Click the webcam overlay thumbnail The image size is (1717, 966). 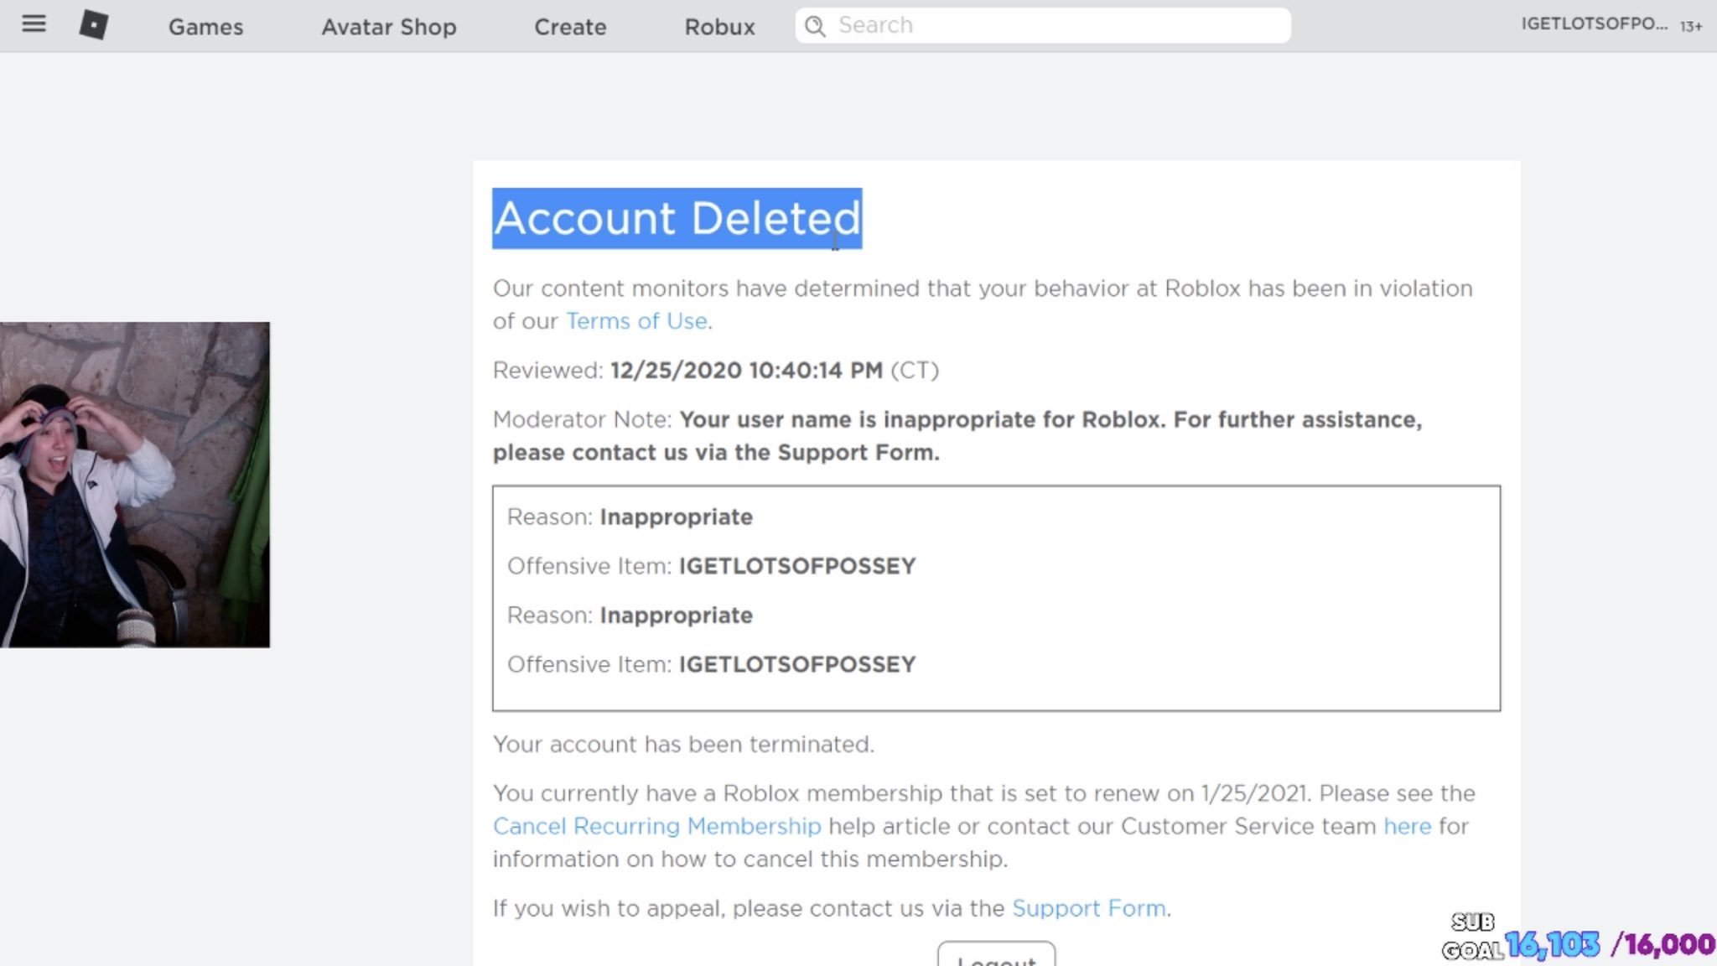click(135, 485)
